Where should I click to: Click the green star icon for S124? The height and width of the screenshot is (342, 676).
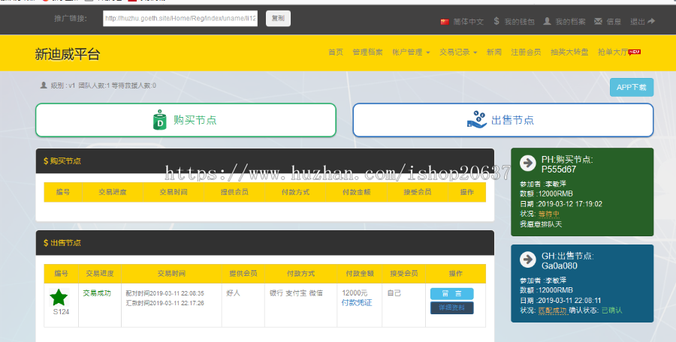pyautogui.click(x=59, y=297)
